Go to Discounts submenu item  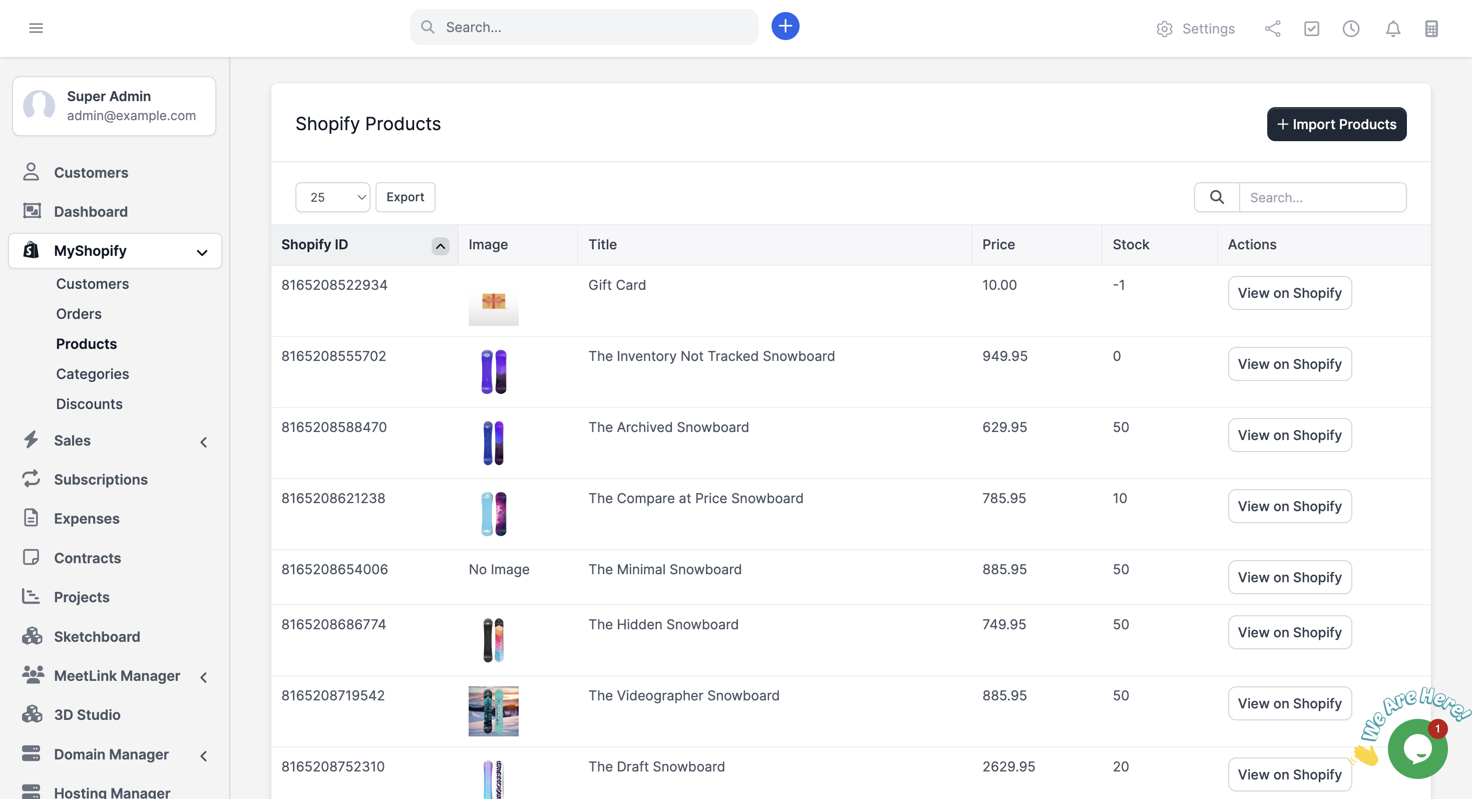pyautogui.click(x=89, y=404)
